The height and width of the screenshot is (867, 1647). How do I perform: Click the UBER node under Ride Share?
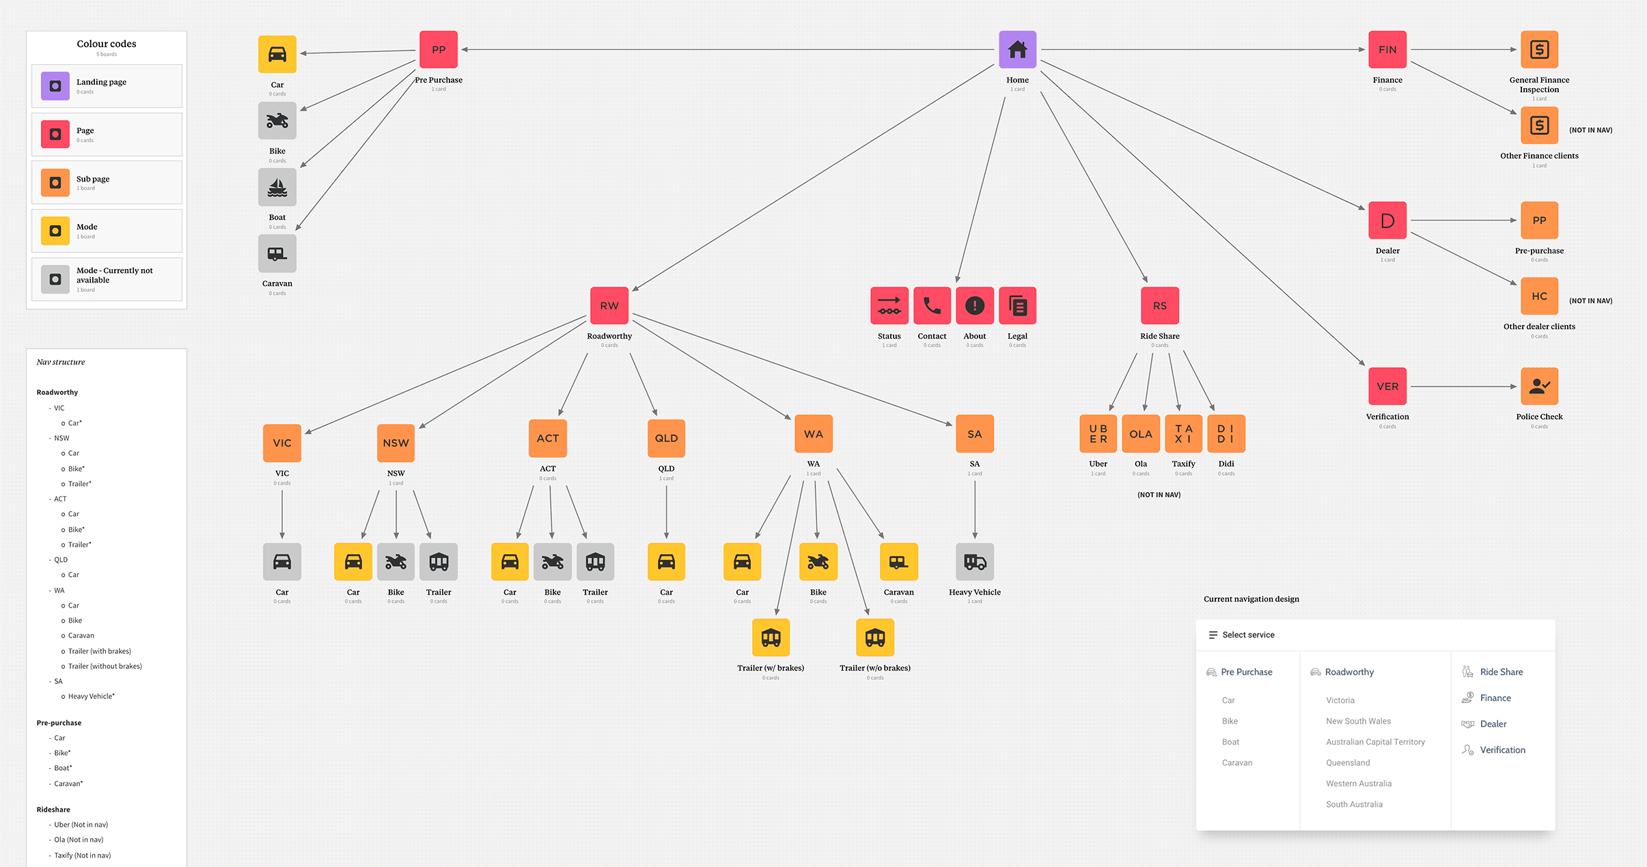[1098, 433]
